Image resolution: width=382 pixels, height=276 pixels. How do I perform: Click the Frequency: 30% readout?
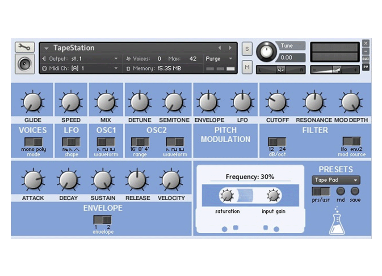coord(250,177)
